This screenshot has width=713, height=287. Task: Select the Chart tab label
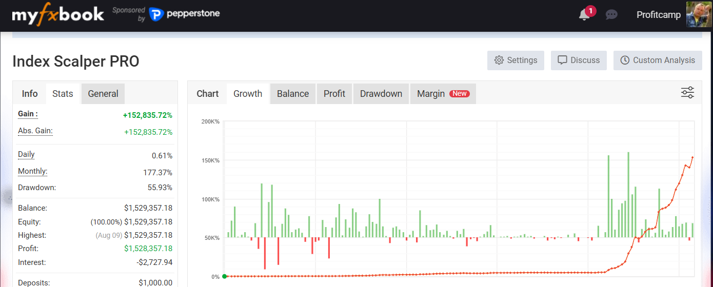click(x=208, y=94)
